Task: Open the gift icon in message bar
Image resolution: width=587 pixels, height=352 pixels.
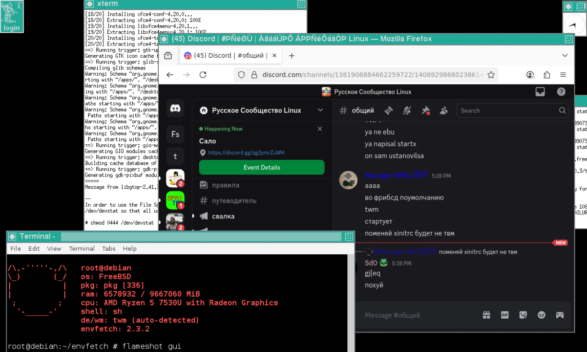Action: tap(486, 315)
